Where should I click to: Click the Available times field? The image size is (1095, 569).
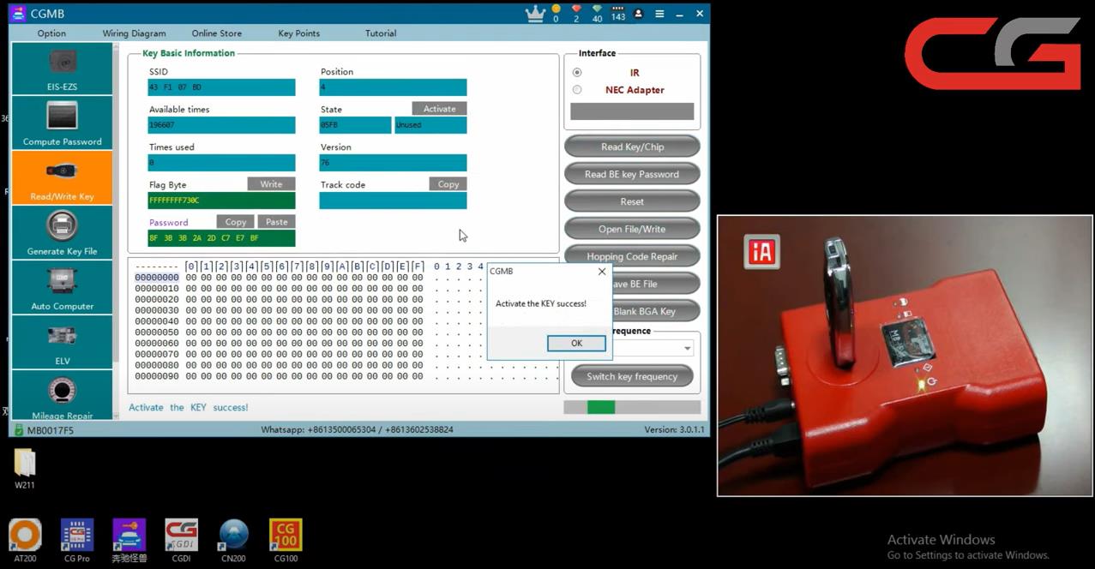point(221,125)
